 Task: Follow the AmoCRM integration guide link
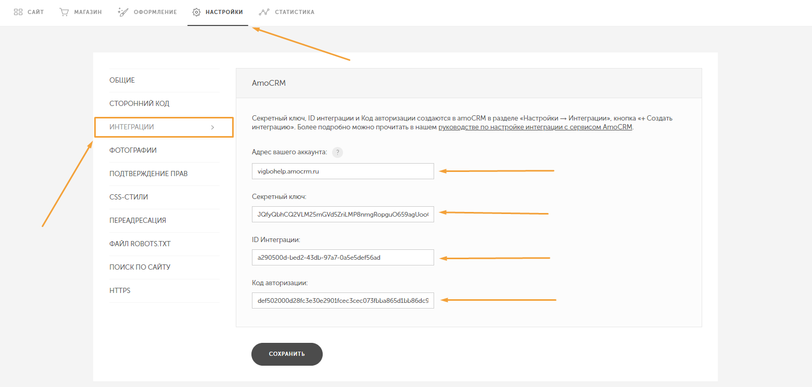click(536, 127)
